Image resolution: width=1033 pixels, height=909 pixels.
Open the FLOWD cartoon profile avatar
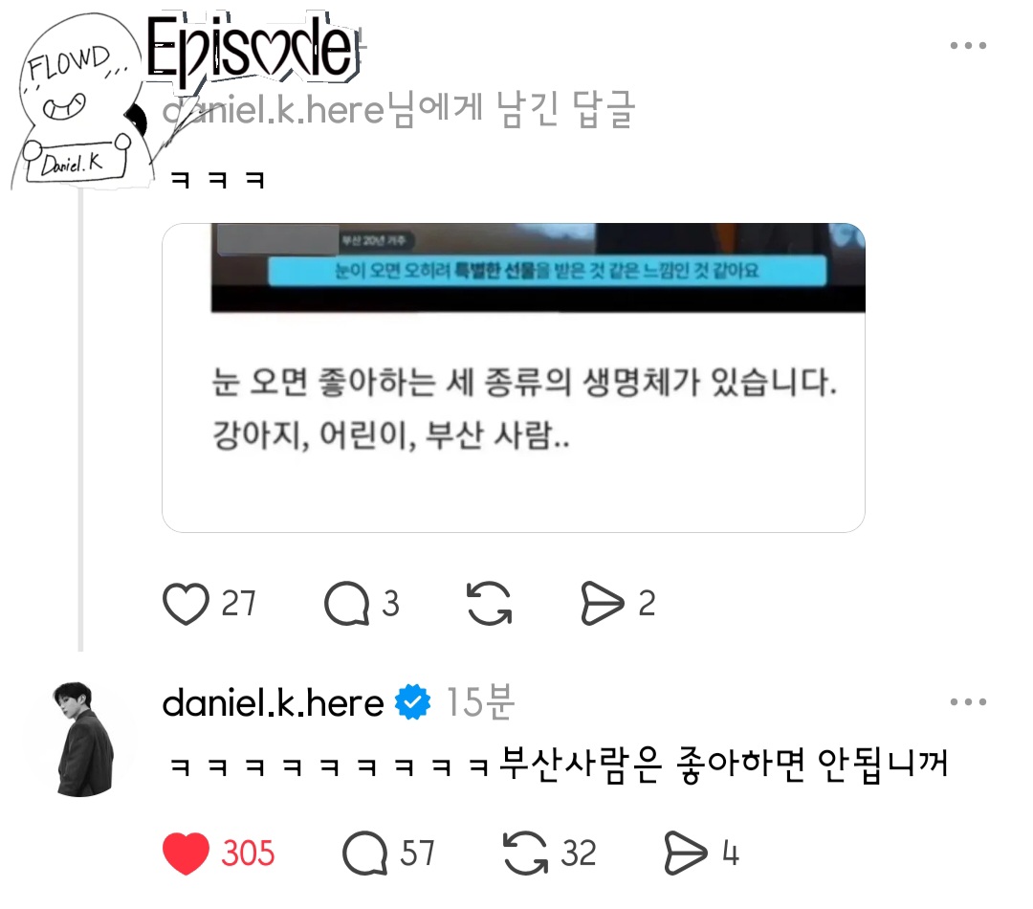click(x=79, y=102)
